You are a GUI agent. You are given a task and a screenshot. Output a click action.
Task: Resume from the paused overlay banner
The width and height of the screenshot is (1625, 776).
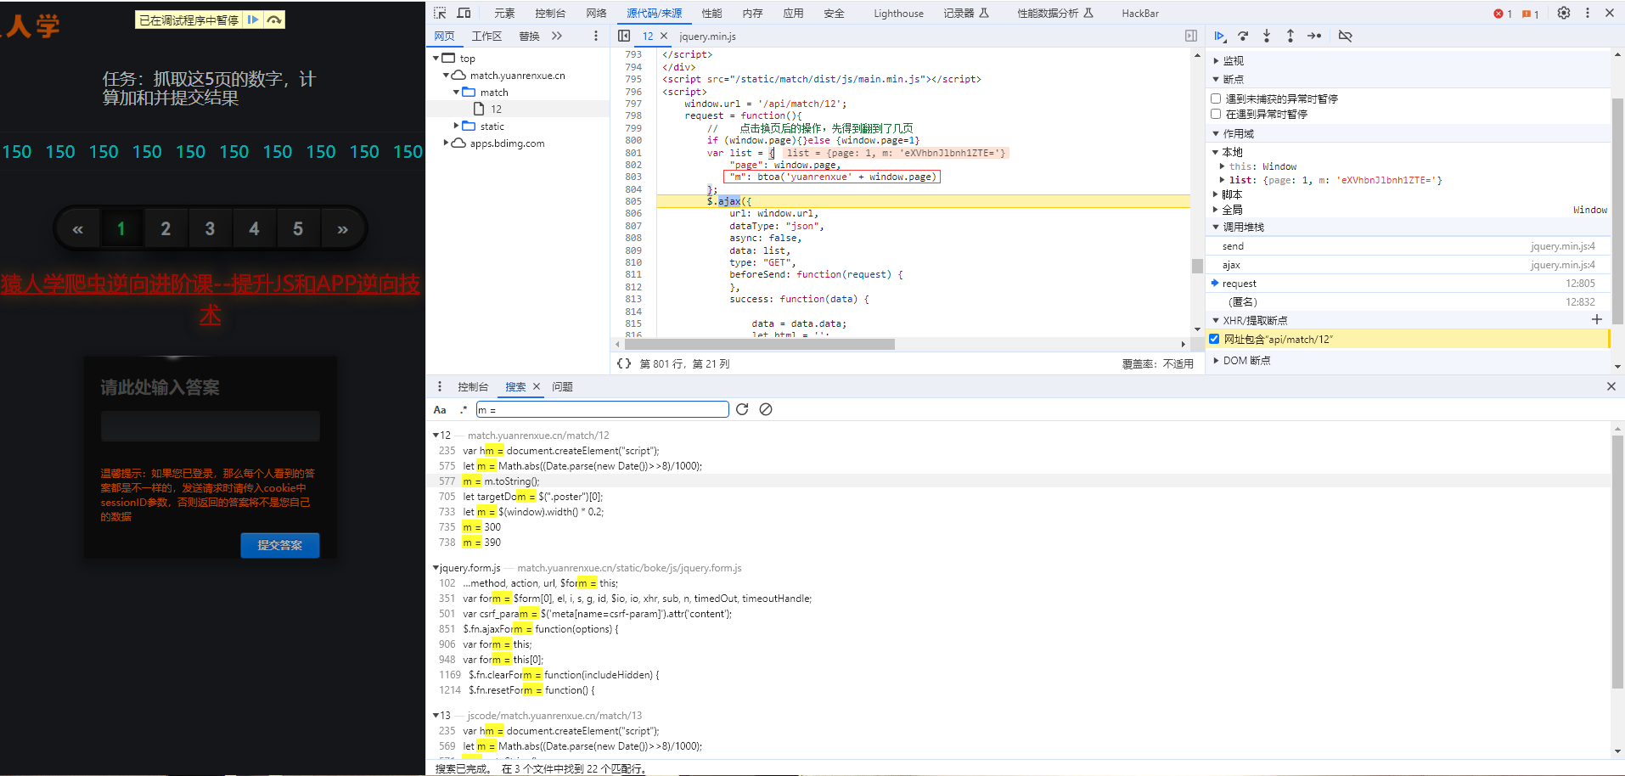253,20
